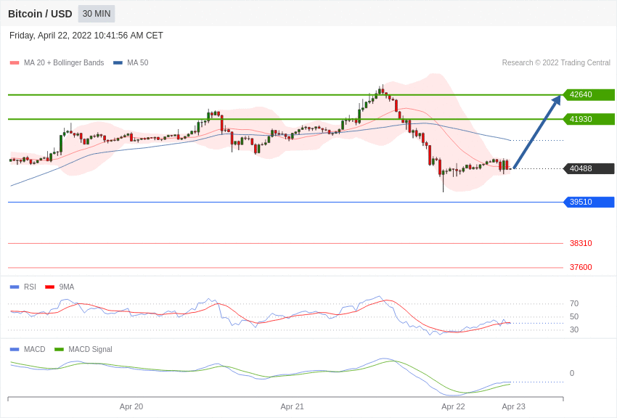
Task: Click the MA 50 legend label
Action: [138, 62]
